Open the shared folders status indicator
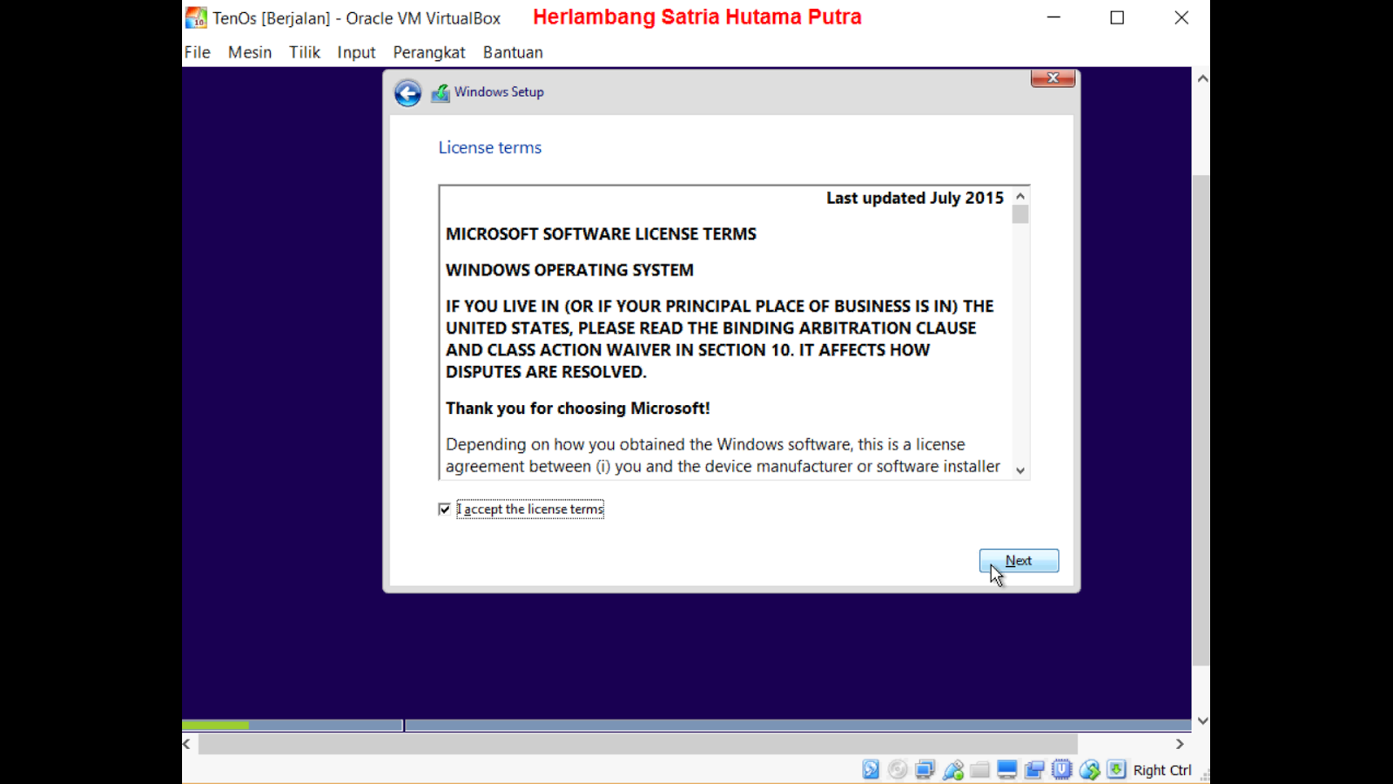The height and width of the screenshot is (784, 1393). (979, 769)
